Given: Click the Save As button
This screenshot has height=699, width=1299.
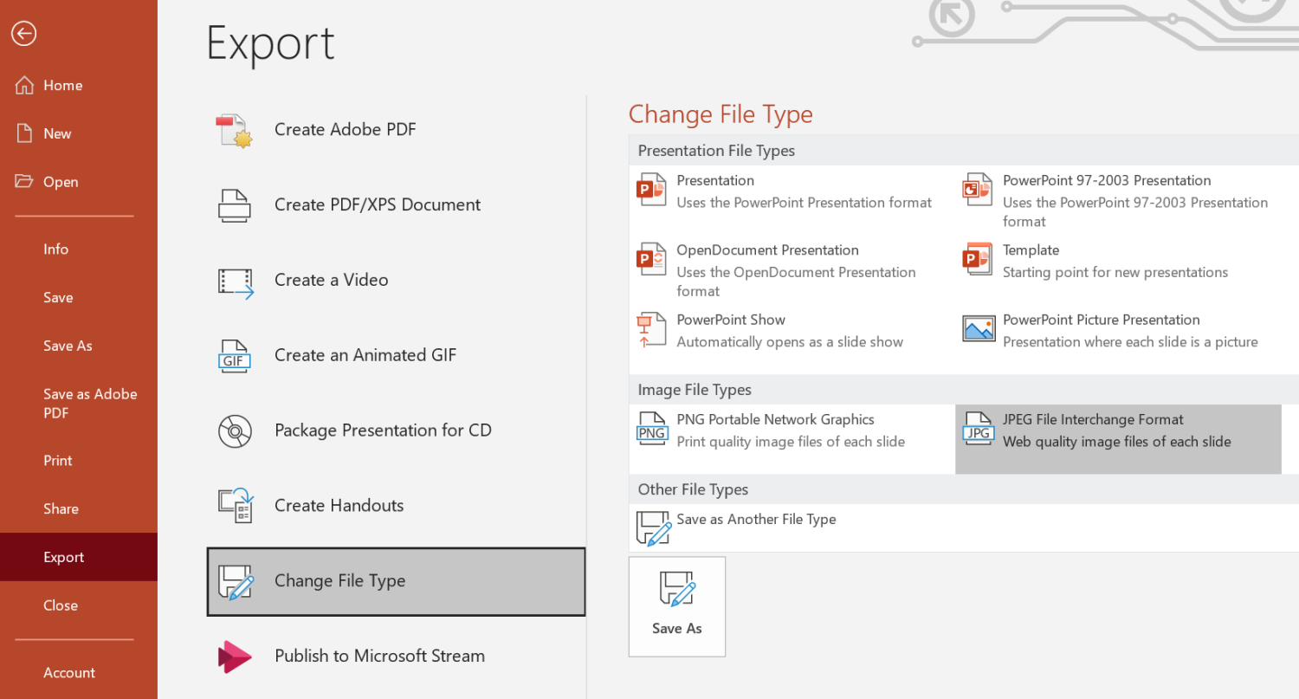Looking at the screenshot, I should pos(677,606).
